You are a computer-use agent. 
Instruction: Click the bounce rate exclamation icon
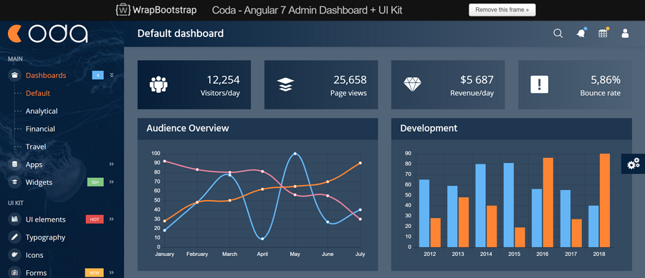(539, 84)
